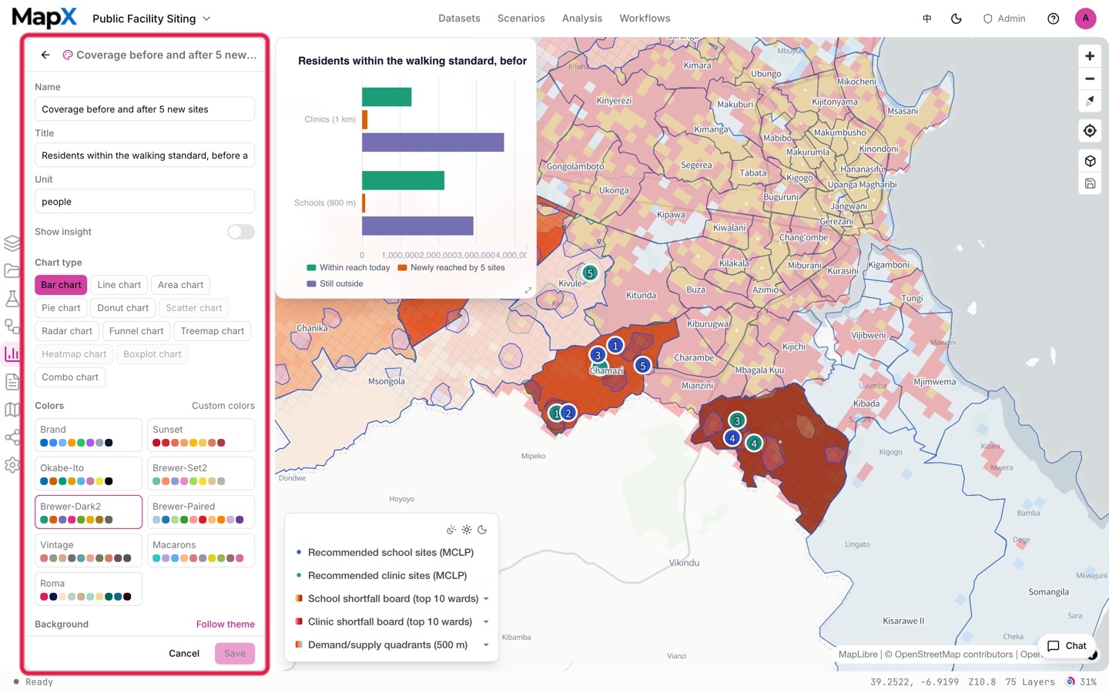This screenshot has height=693, width=1109.
Task: Pick the Roma color palette
Action: [89, 589]
